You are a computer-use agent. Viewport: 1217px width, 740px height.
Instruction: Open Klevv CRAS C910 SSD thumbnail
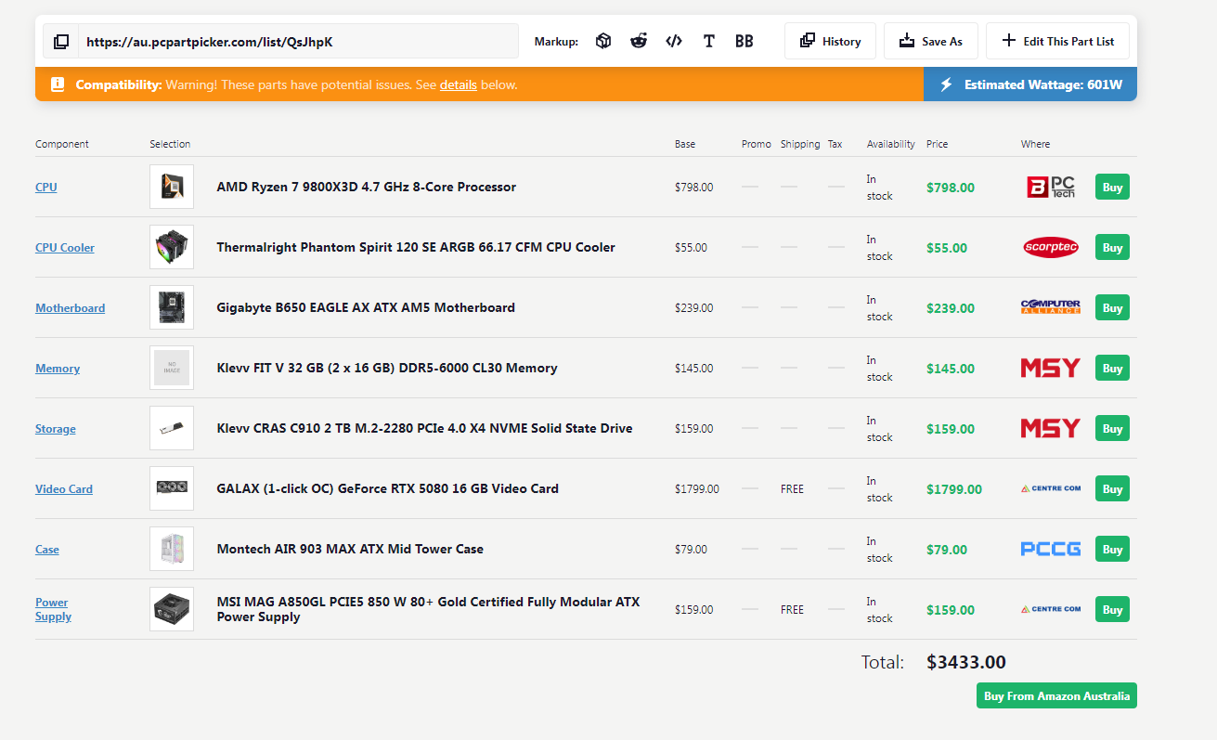tap(172, 428)
